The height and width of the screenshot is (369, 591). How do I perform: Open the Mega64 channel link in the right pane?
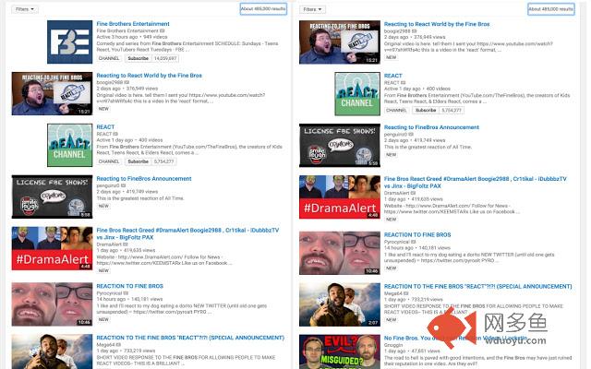coord(392,293)
